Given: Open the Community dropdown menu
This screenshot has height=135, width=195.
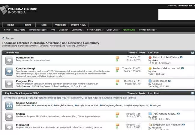Looking at the screenshot, I should click(x=78, y=30).
